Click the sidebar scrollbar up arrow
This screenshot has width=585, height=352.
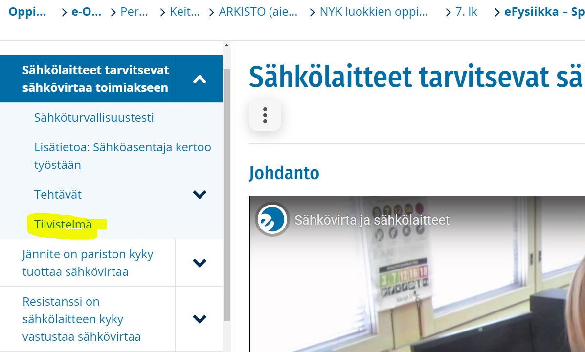[226, 45]
